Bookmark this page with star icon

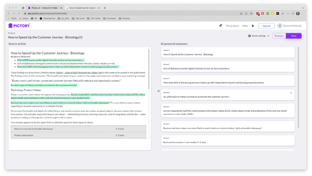(251, 13)
